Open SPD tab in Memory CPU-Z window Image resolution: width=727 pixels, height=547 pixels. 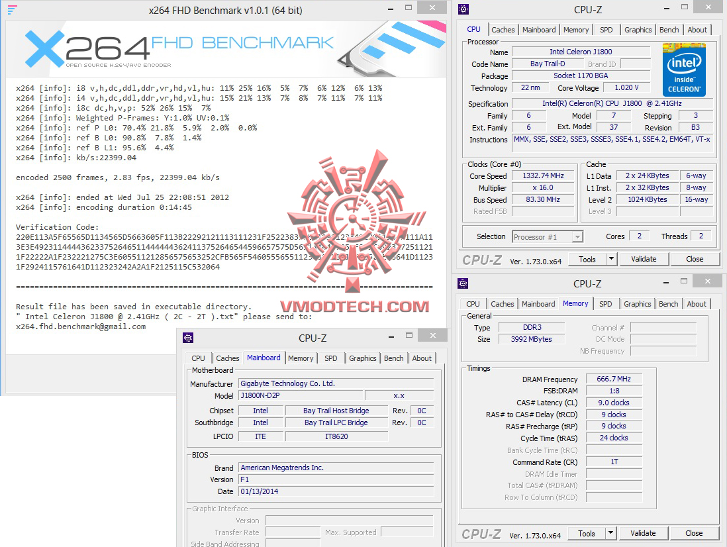click(606, 304)
